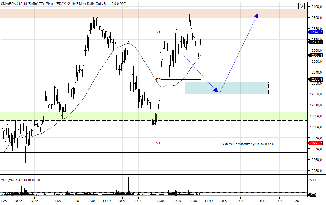This screenshot has height=205, width=326.
Task: Click the red S1 support label
Action: [x=158, y=143]
